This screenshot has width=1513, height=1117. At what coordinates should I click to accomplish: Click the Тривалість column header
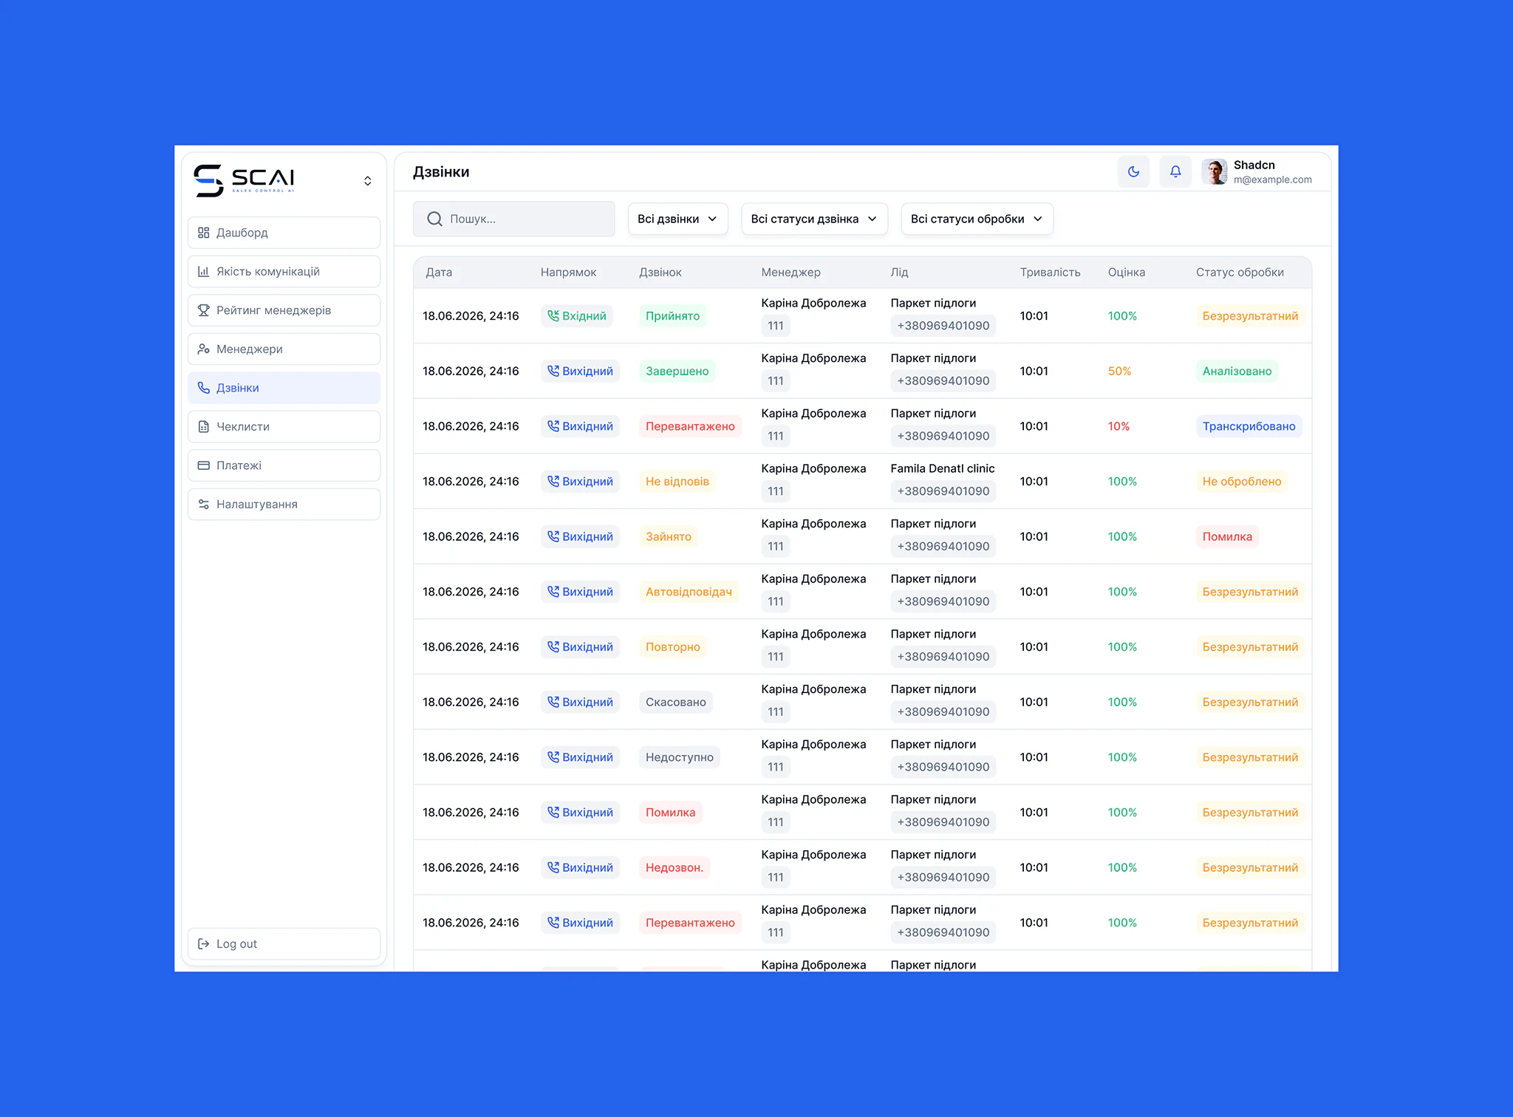point(1051,273)
